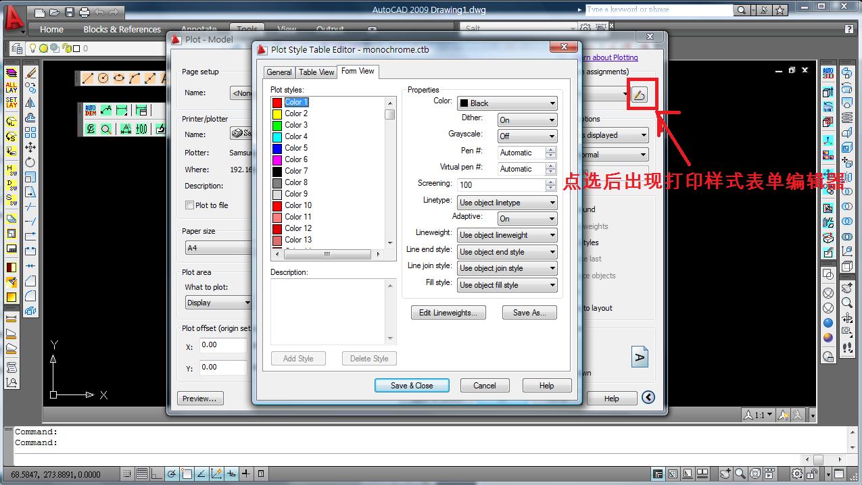Select the magenta Color 6 swatch
The height and width of the screenshot is (485, 862).
[277, 159]
